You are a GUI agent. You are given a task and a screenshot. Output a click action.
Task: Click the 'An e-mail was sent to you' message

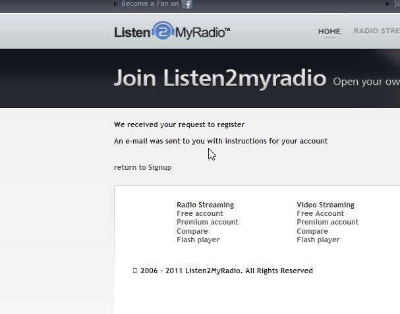(221, 141)
